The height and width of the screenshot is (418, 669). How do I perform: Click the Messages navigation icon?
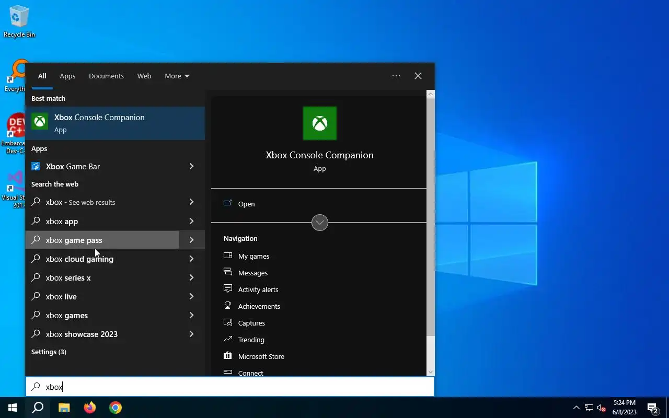click(x=228, y=272)
